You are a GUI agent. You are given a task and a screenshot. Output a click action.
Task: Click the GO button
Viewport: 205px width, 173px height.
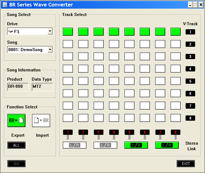pyautogui.click(x=17, y=163)
